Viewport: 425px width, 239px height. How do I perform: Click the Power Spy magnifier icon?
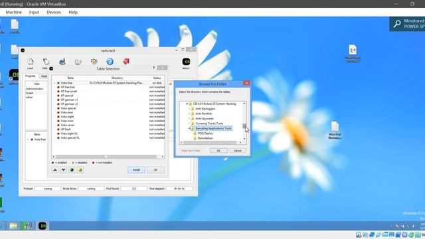[x=397, y=24]
